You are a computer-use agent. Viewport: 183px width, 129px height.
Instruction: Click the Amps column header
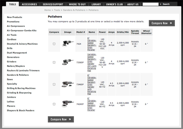click(111, 32)
